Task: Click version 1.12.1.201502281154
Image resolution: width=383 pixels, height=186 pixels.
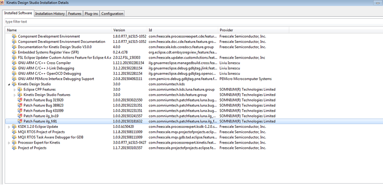Action: (128, 63)
